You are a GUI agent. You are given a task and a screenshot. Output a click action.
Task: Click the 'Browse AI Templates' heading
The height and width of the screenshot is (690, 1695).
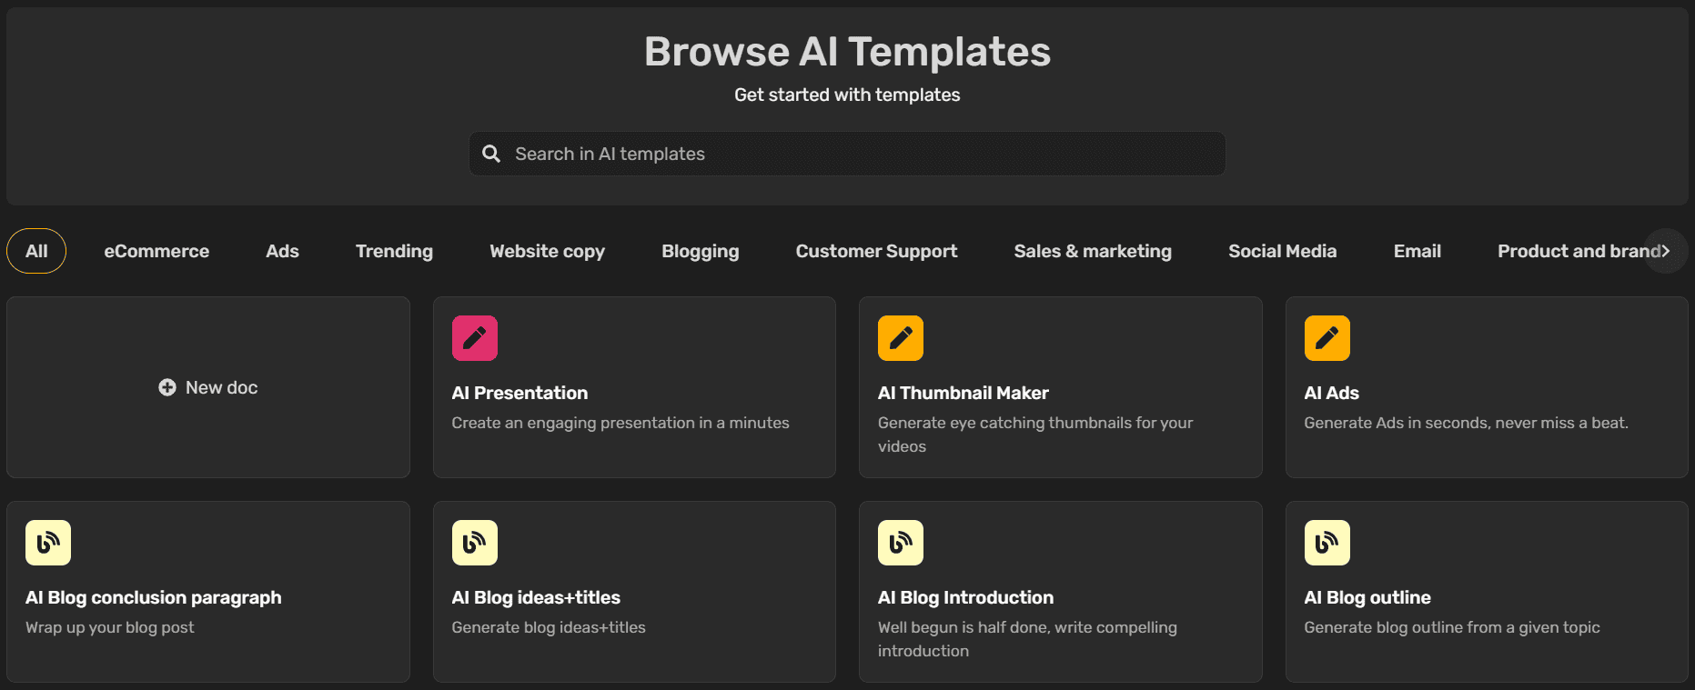(847, 52)
